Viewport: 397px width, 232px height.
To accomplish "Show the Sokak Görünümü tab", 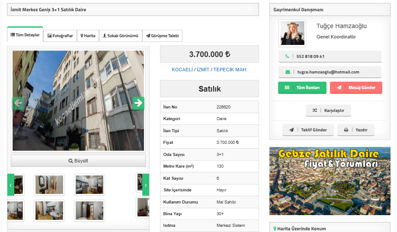I will pos(120,36).
